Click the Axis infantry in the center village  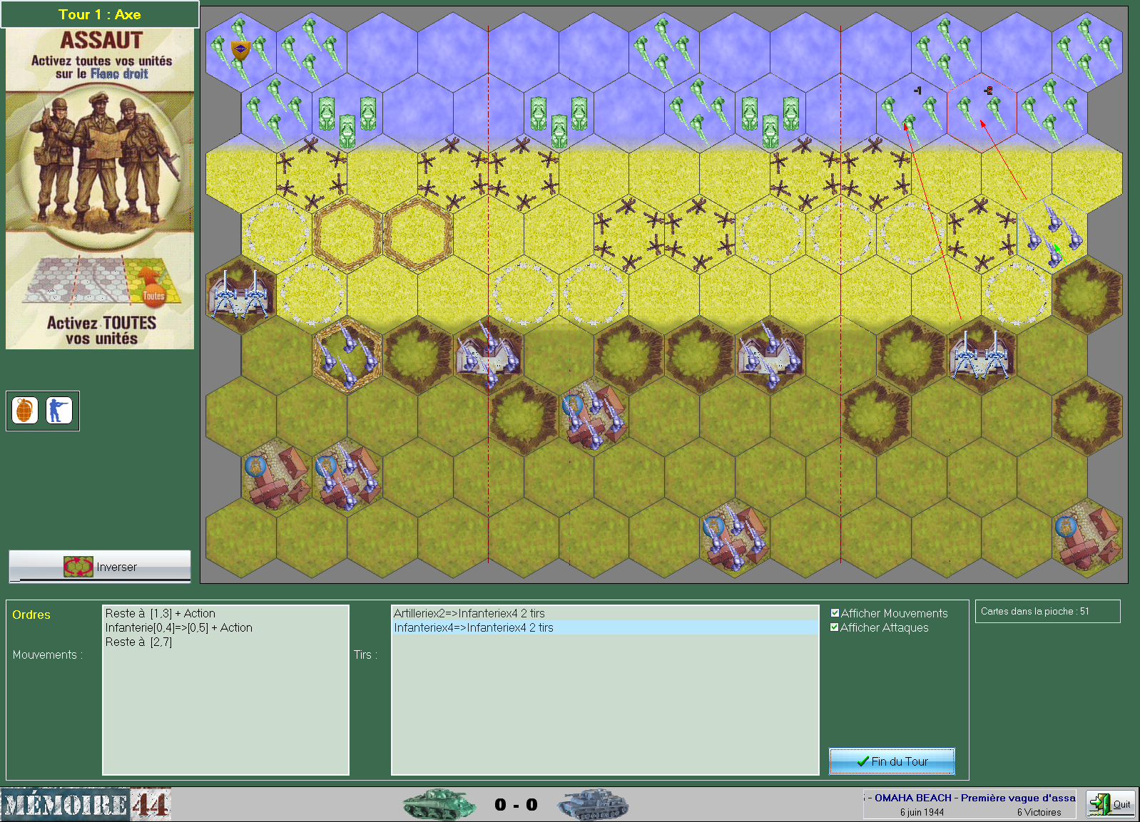(594, 416)
